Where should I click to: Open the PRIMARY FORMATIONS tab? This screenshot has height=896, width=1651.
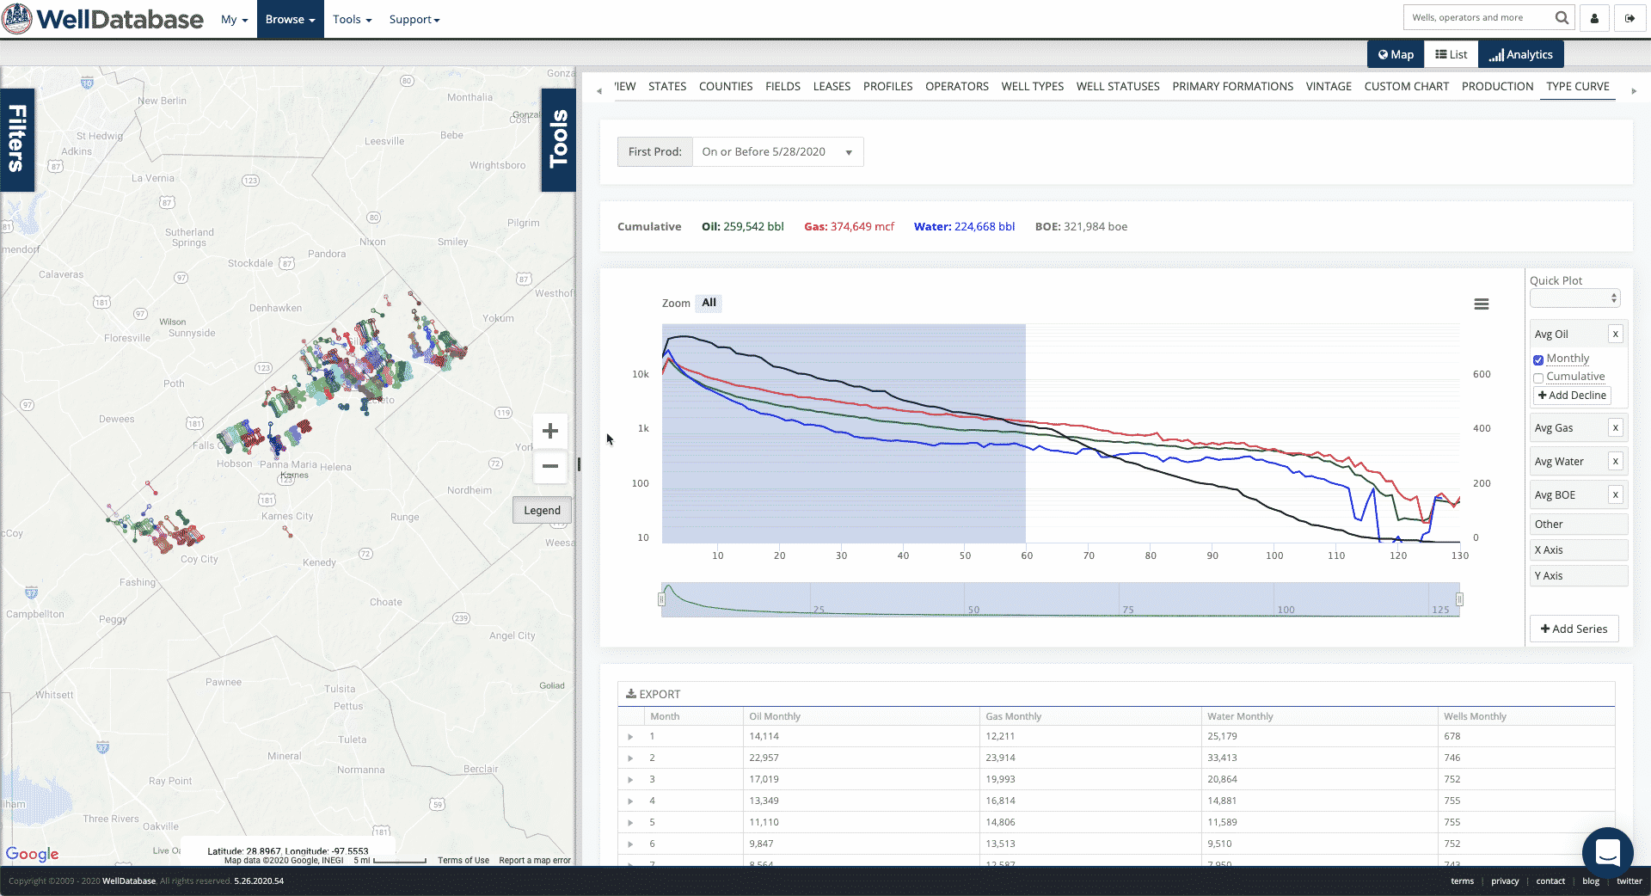click(x=1232, y=86)
